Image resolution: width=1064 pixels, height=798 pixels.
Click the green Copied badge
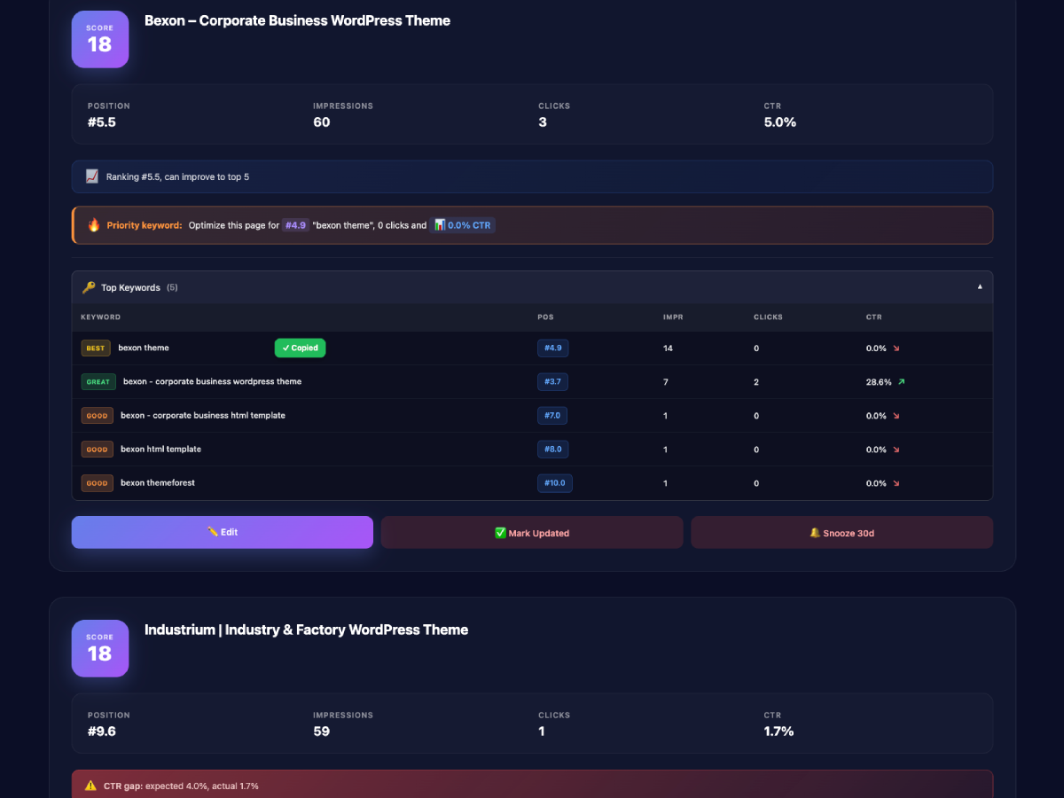(300, 348)
